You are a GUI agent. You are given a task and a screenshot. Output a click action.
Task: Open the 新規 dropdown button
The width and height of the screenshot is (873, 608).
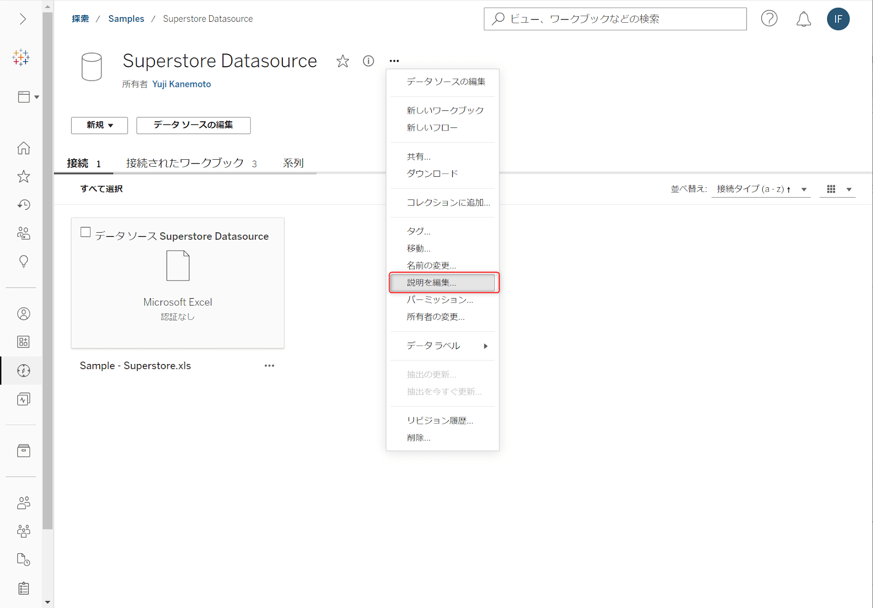[100, 125]
